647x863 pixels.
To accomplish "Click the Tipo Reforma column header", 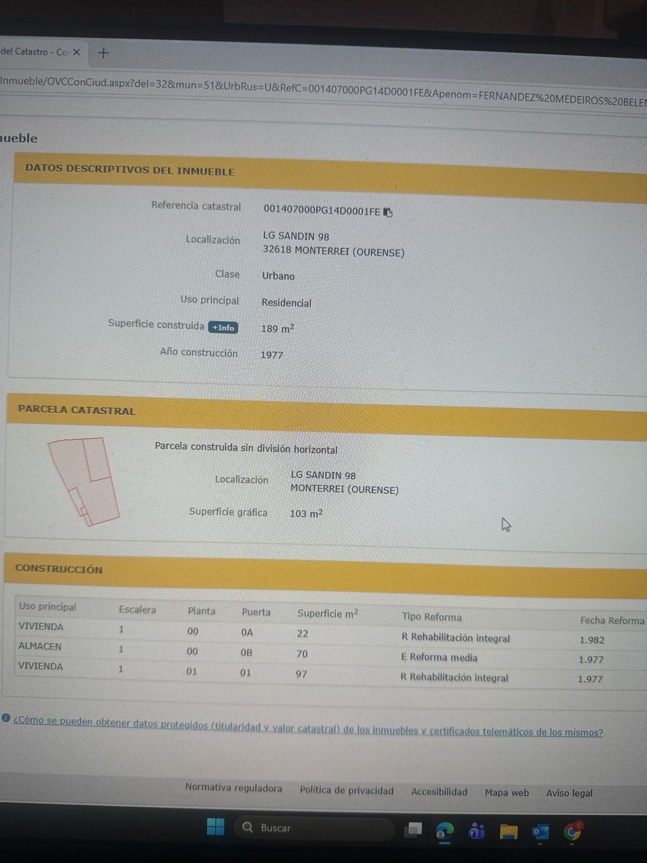I will [432, 617].
